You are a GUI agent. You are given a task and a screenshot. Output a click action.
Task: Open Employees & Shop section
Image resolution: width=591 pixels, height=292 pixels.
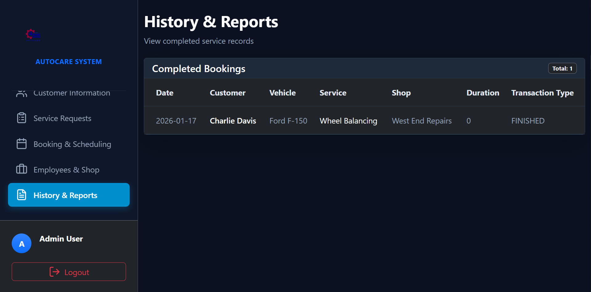(69, 170)
